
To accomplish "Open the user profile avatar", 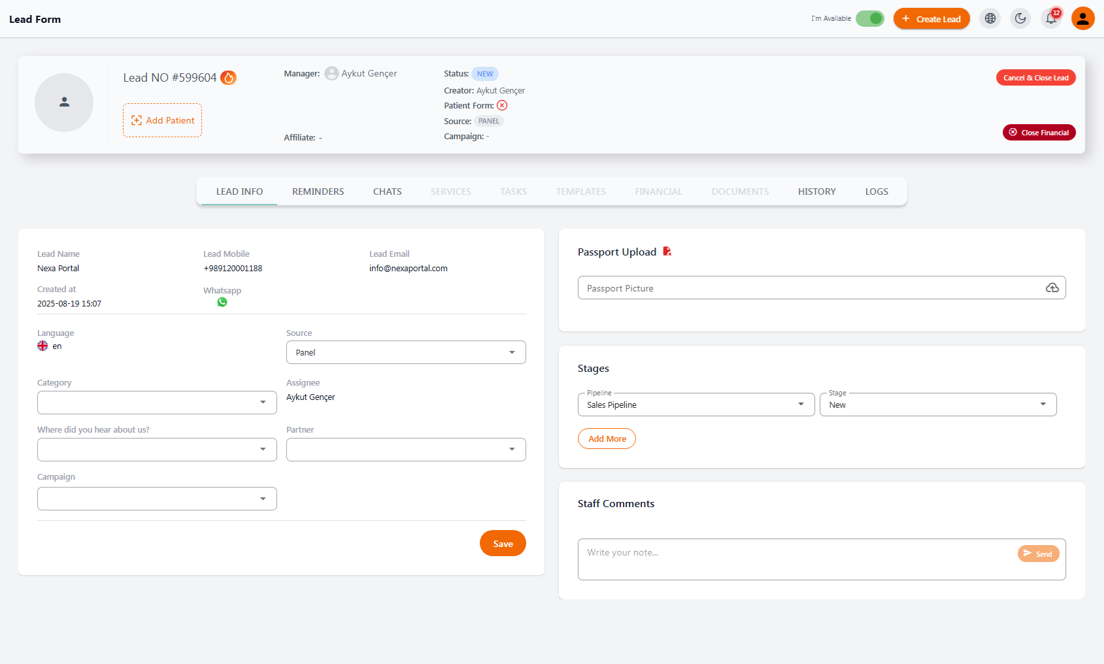I will [x=1083, y=18].
